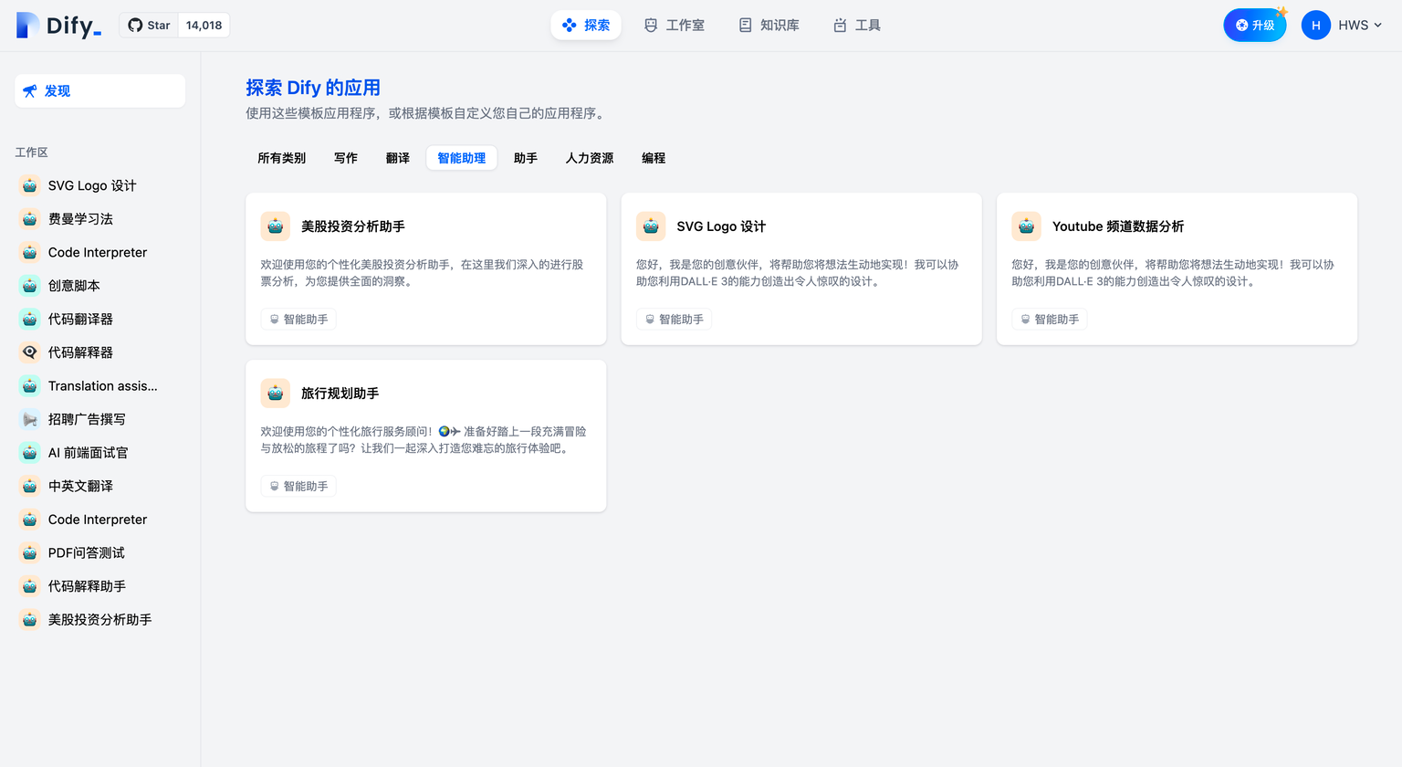Click the 招聘广告撰写 app icon

(30, 418)
